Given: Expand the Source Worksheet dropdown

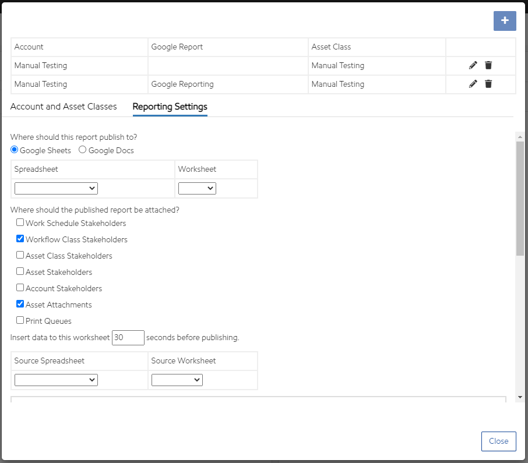Looking at the screenshot, I should (177, 380).
